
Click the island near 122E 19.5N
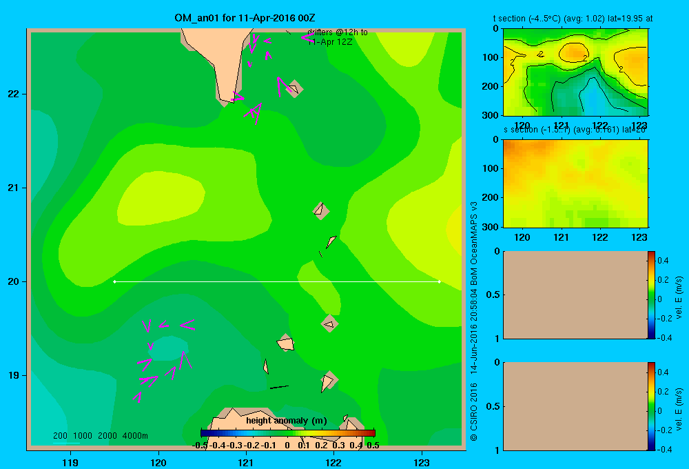tap(329, 323)
